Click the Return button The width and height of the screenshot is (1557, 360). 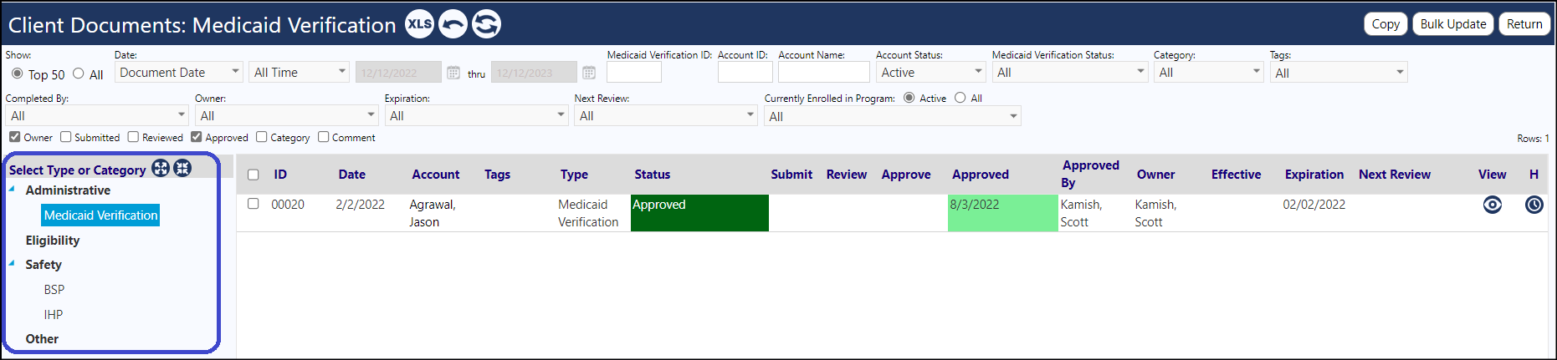coord(1524,24)
